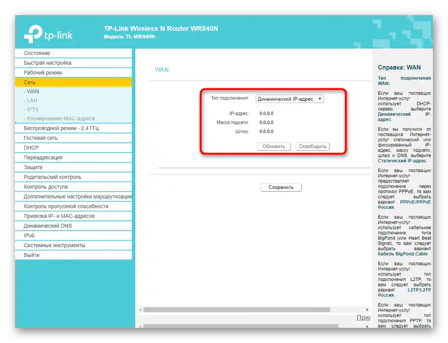The image size is (448, 343).
Task: Click the Модель TL-WR840N header text
Action: coord(129,37)
